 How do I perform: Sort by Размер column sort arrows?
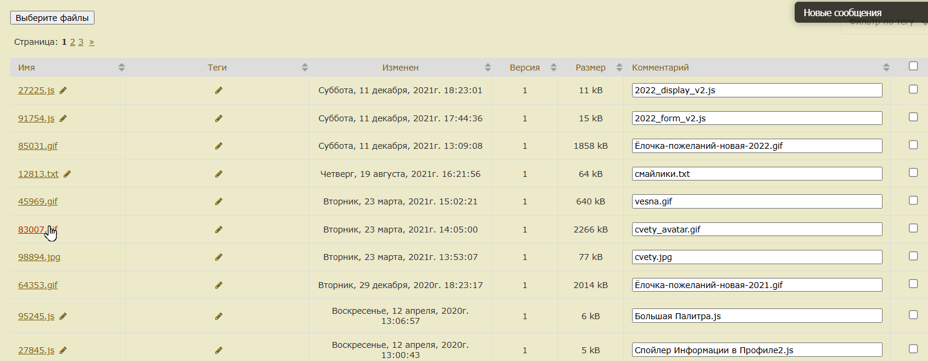[x=619, y=68]
